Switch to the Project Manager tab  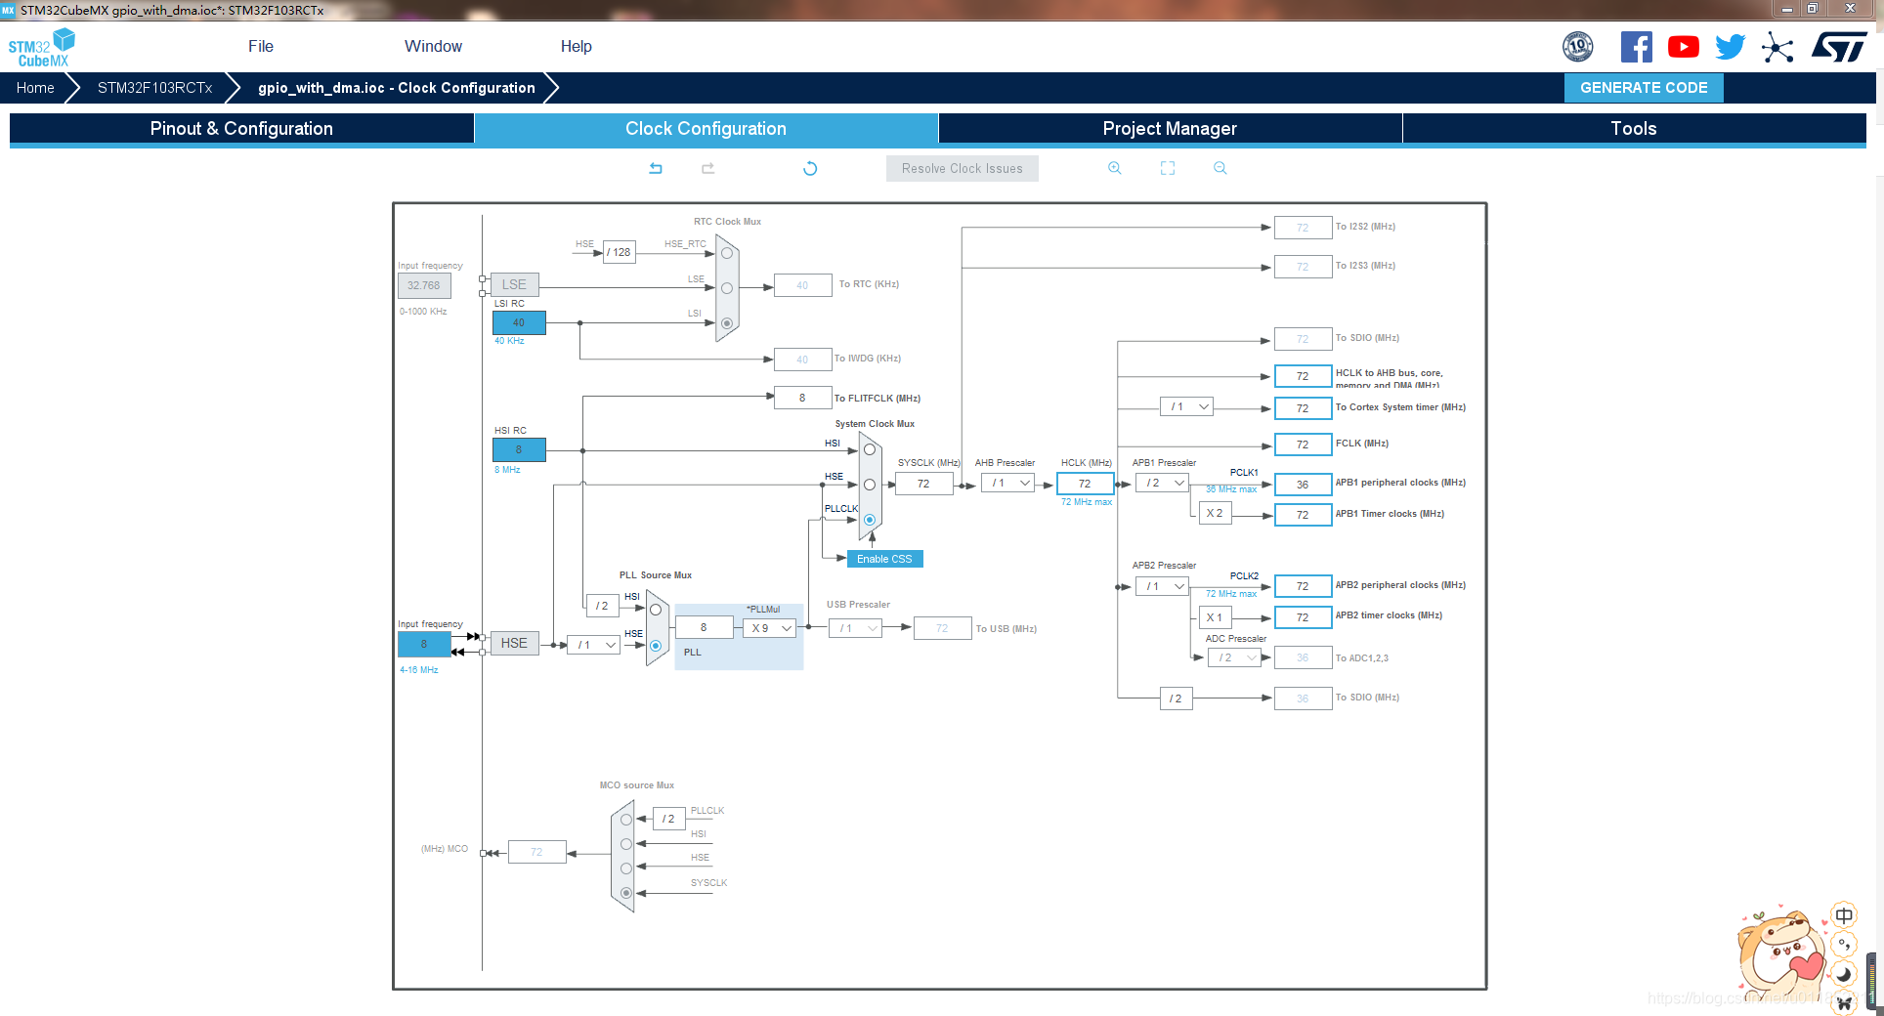point(1169,128)
